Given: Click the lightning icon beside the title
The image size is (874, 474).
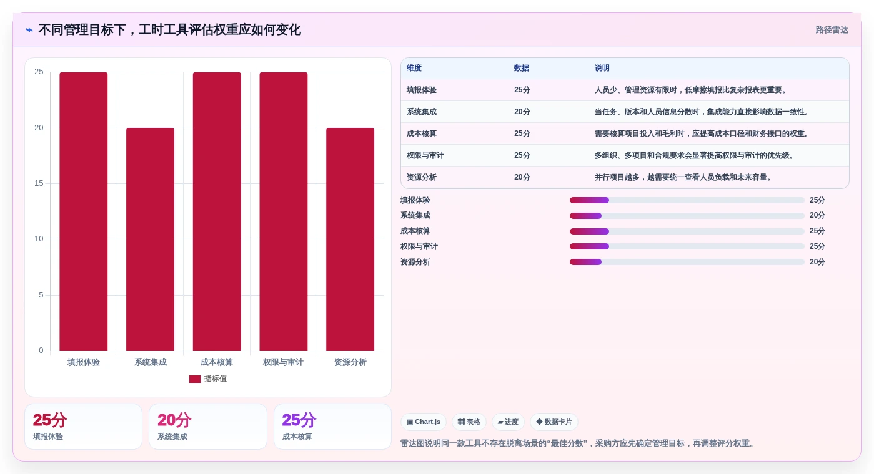Looking at the screenshot, I should (x=29, y=30).
